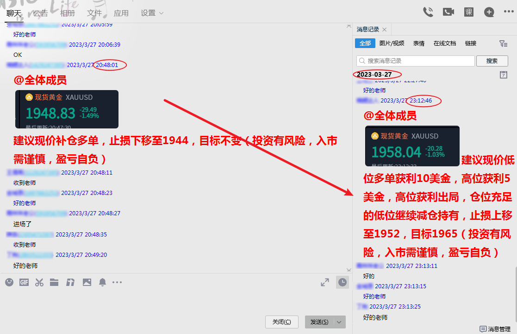Click the bell notification icon

pos(103,282)
